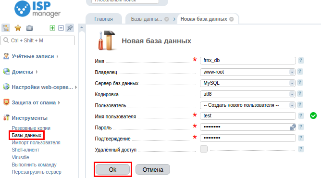Click the Домены globe icon
The height and width of the screenshot is (178, 321).
click(6, 72)
